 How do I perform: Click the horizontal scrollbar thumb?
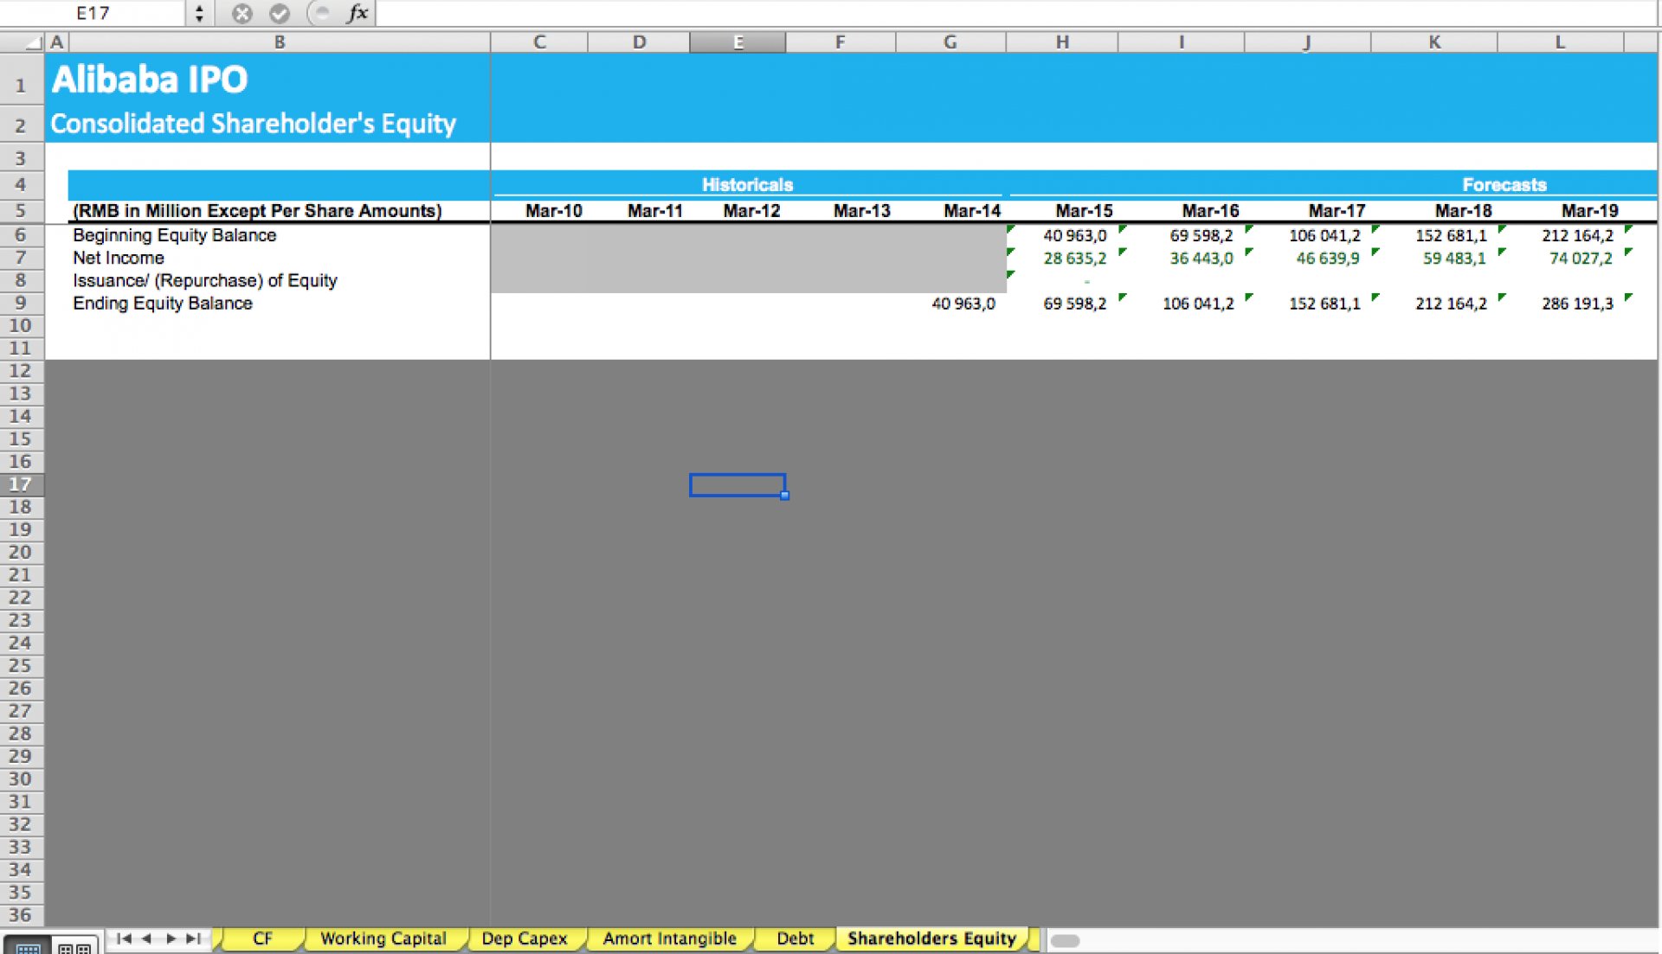pyautogui.click(x=1065, y=941)
